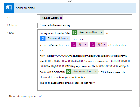Screen dimensions: 140x107
Task: Click the Send an email header title
Action: (x=26, y=8)
